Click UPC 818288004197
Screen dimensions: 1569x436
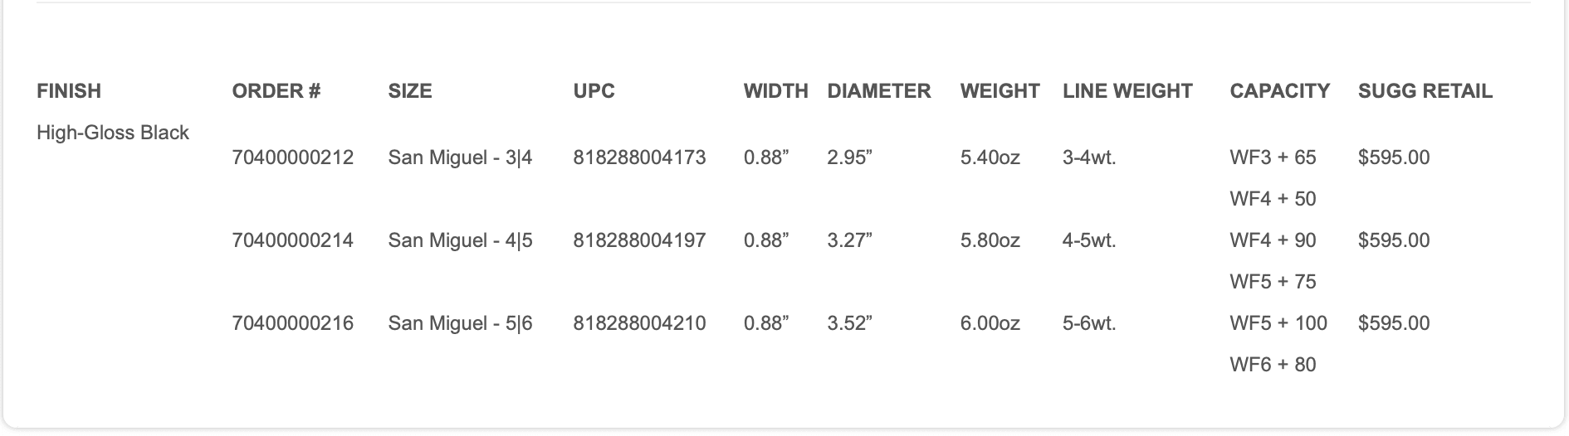(639, 240)
